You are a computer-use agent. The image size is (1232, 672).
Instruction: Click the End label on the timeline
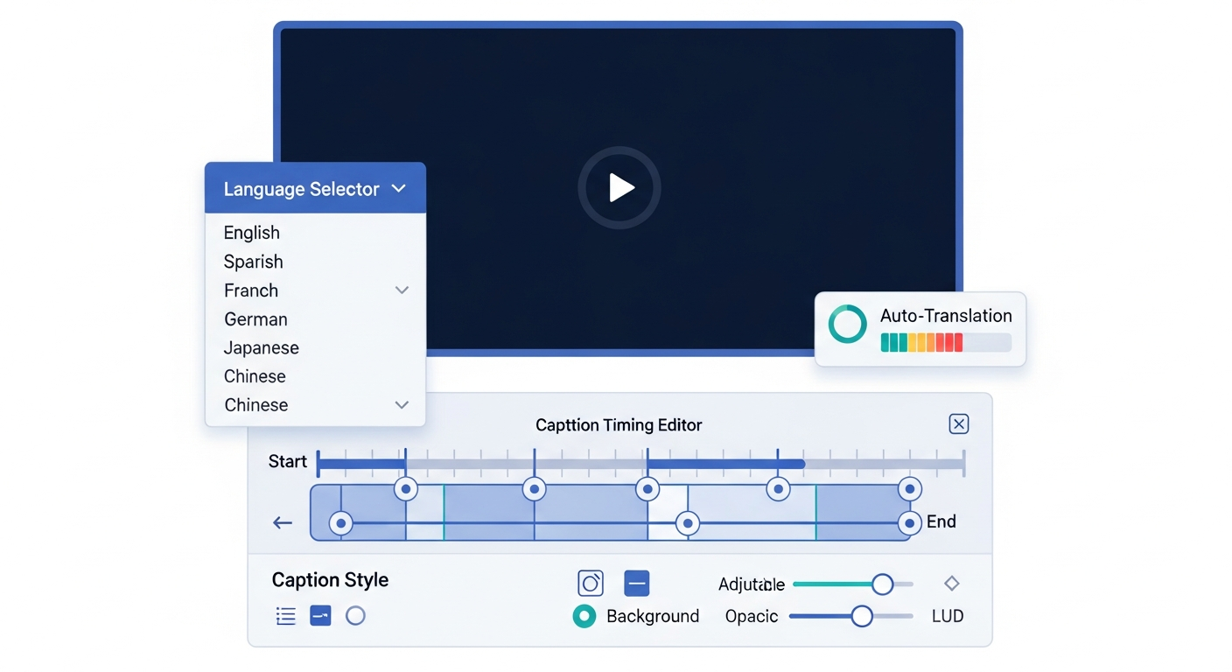941,522
